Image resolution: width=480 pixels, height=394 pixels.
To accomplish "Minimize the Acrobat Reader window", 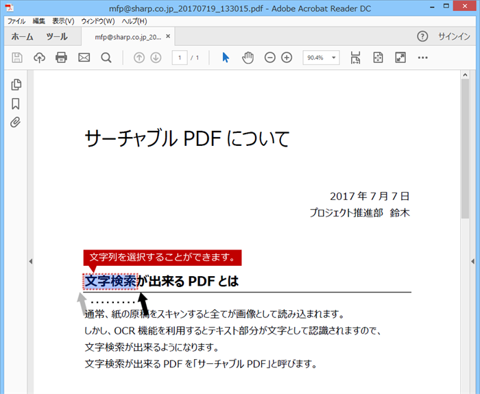I will pos(432,7).
